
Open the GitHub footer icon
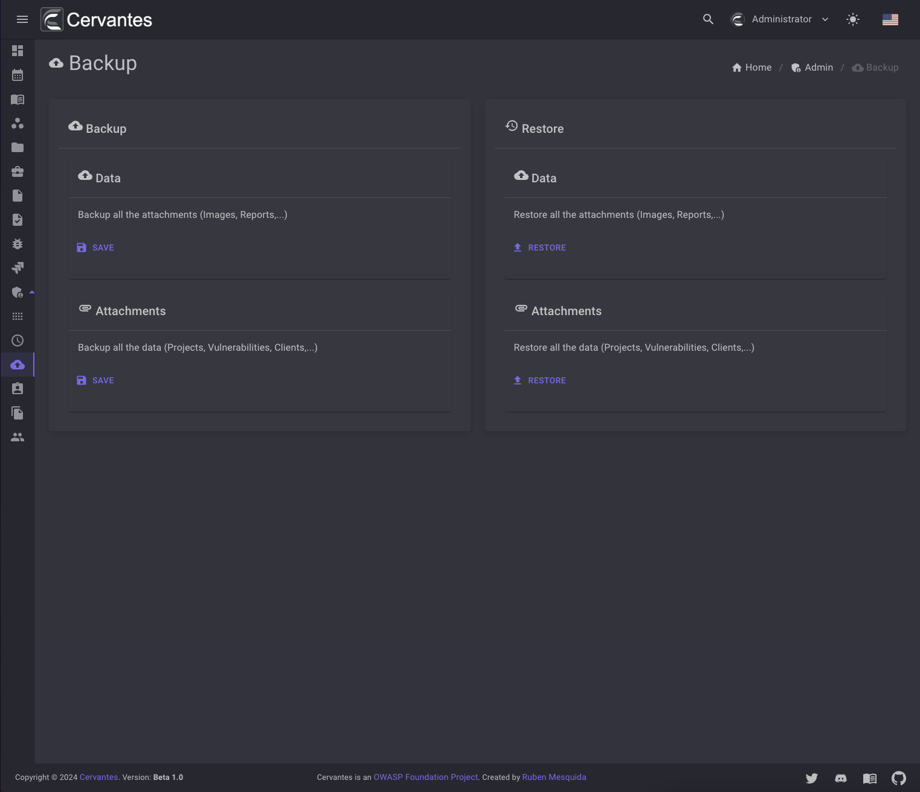899,778
